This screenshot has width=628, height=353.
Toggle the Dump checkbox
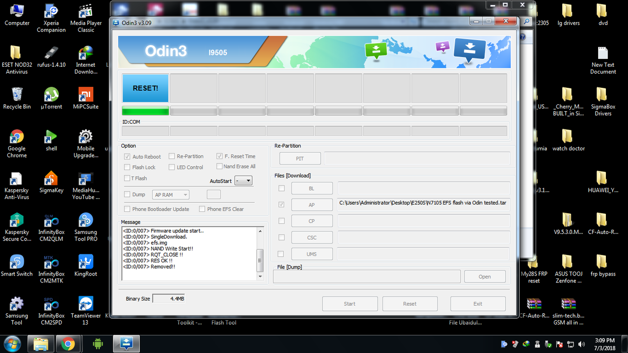(128, 194)
